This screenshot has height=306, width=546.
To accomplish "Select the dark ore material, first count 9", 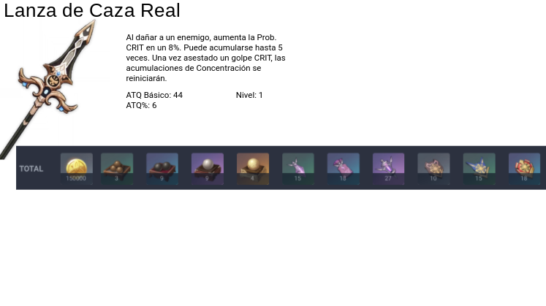I will (x=162, y=169).
